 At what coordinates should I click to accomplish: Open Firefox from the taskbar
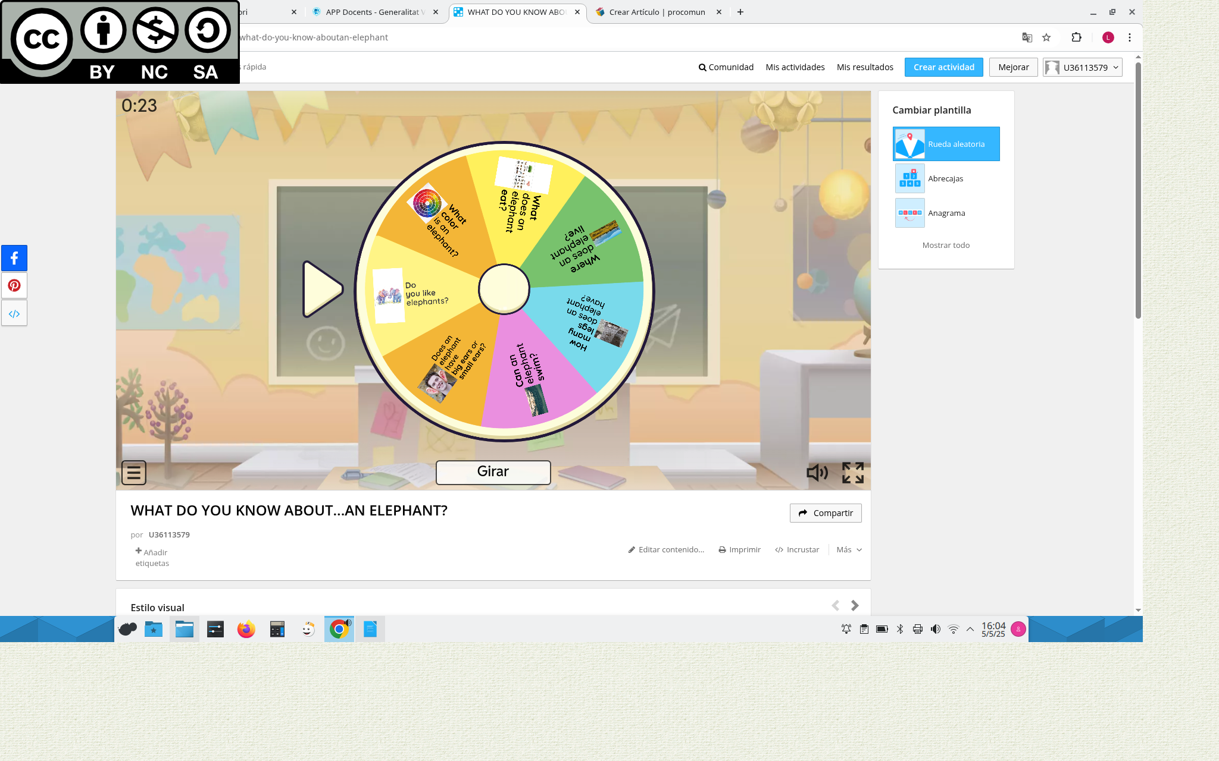tap(246, 629)
